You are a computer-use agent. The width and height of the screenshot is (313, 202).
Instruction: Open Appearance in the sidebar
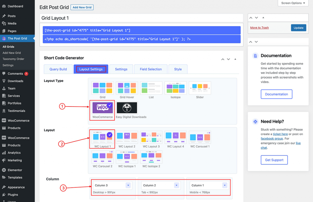click(16, 187)
